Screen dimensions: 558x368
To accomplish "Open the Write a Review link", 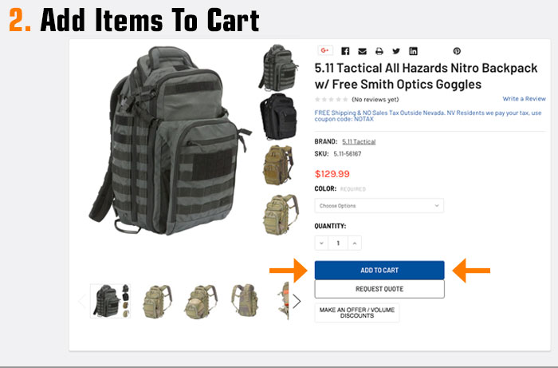I will (x=524, y=99).
